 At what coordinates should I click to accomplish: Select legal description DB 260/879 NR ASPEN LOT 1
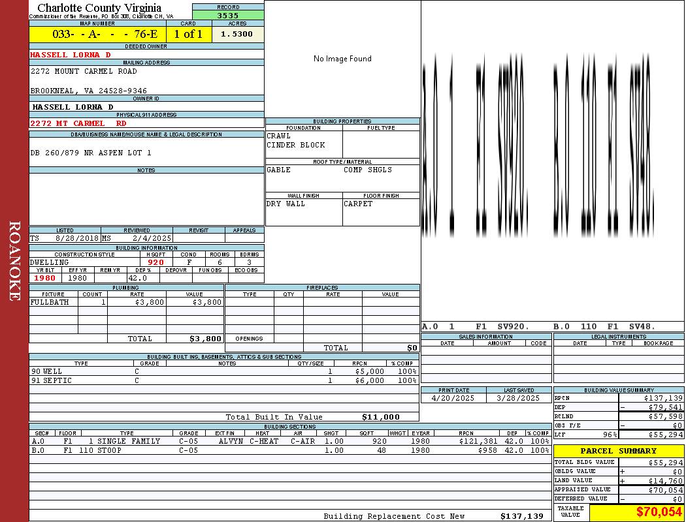coord(91,153)
